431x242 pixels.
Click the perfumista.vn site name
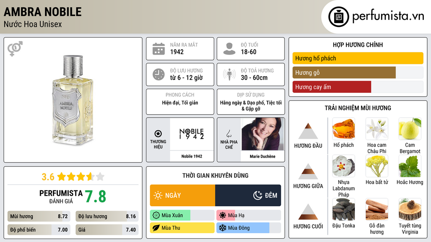(x=388, y=16)
